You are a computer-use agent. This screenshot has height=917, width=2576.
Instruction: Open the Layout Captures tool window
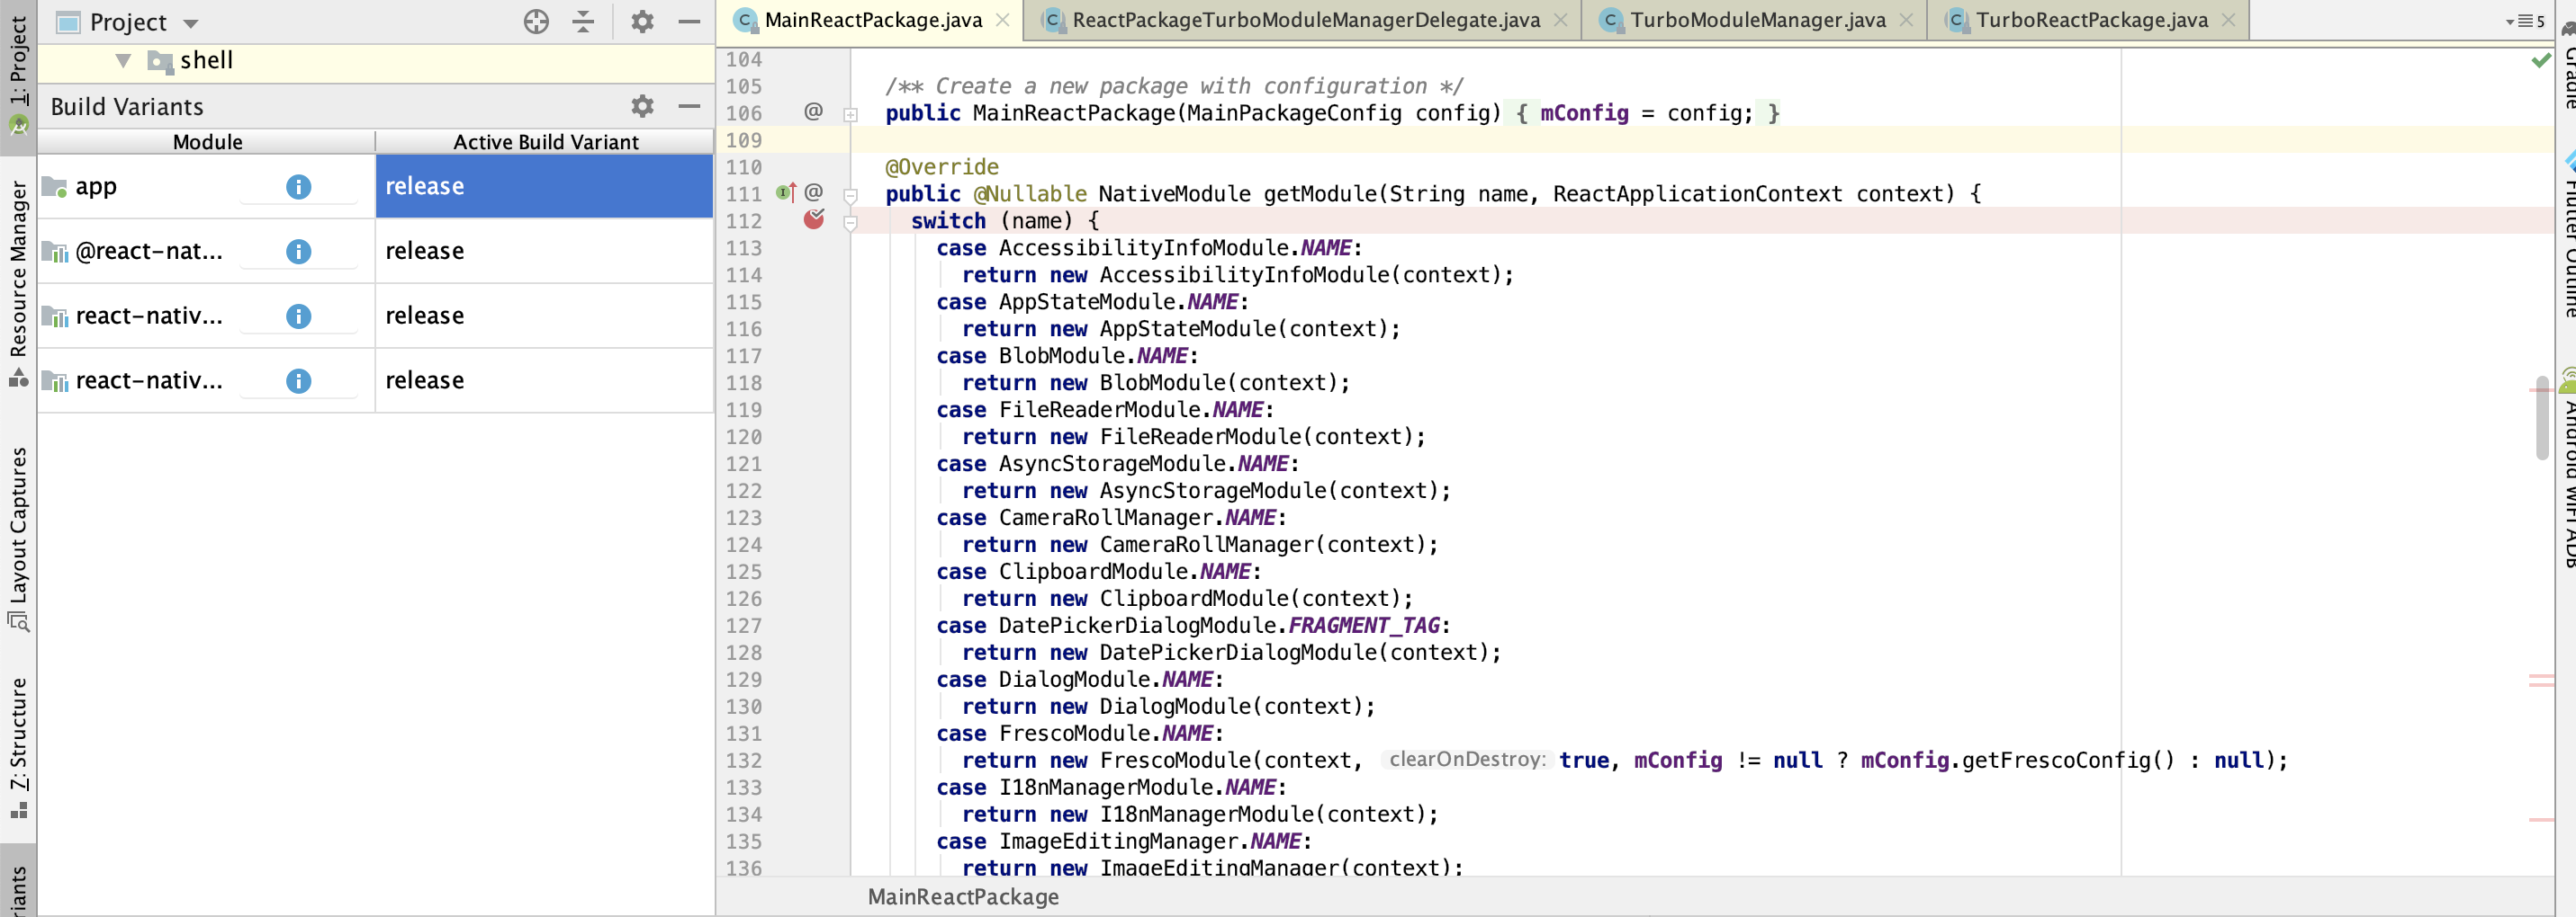point(18,539)
